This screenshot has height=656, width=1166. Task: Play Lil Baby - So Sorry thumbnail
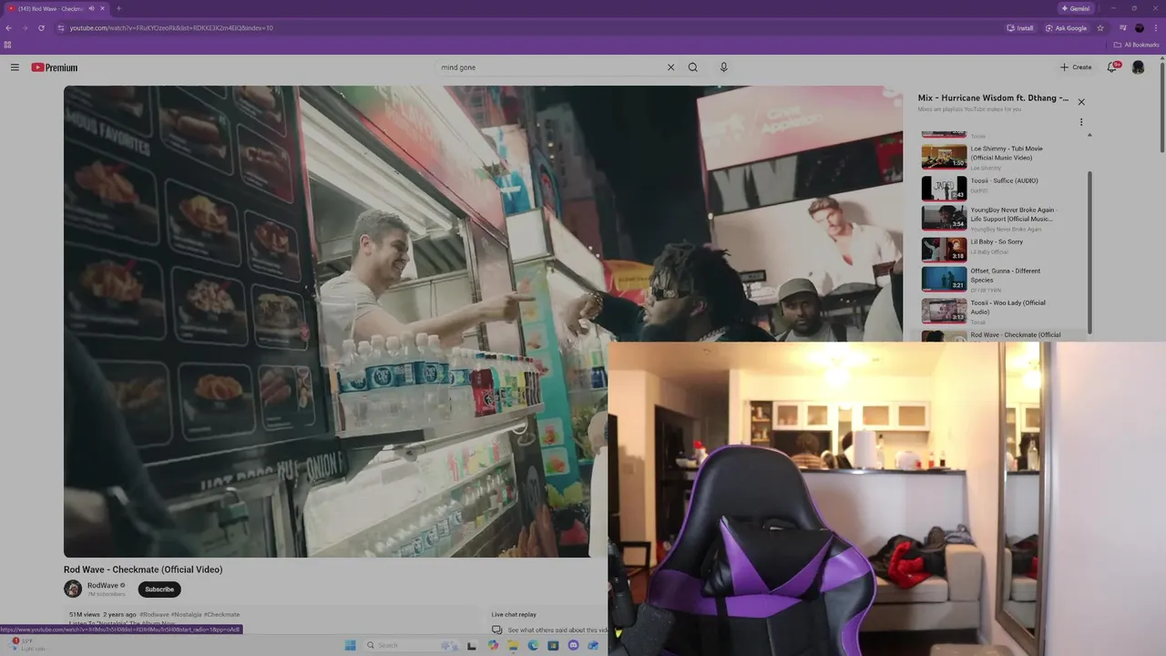944,250
